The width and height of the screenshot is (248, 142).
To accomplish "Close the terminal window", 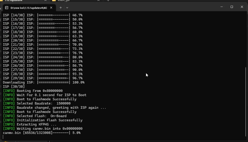I will coord(242,7).
